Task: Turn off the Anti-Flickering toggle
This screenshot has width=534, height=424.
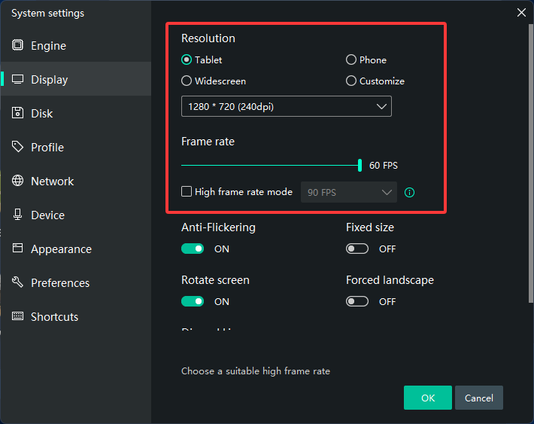Action: 193,249
